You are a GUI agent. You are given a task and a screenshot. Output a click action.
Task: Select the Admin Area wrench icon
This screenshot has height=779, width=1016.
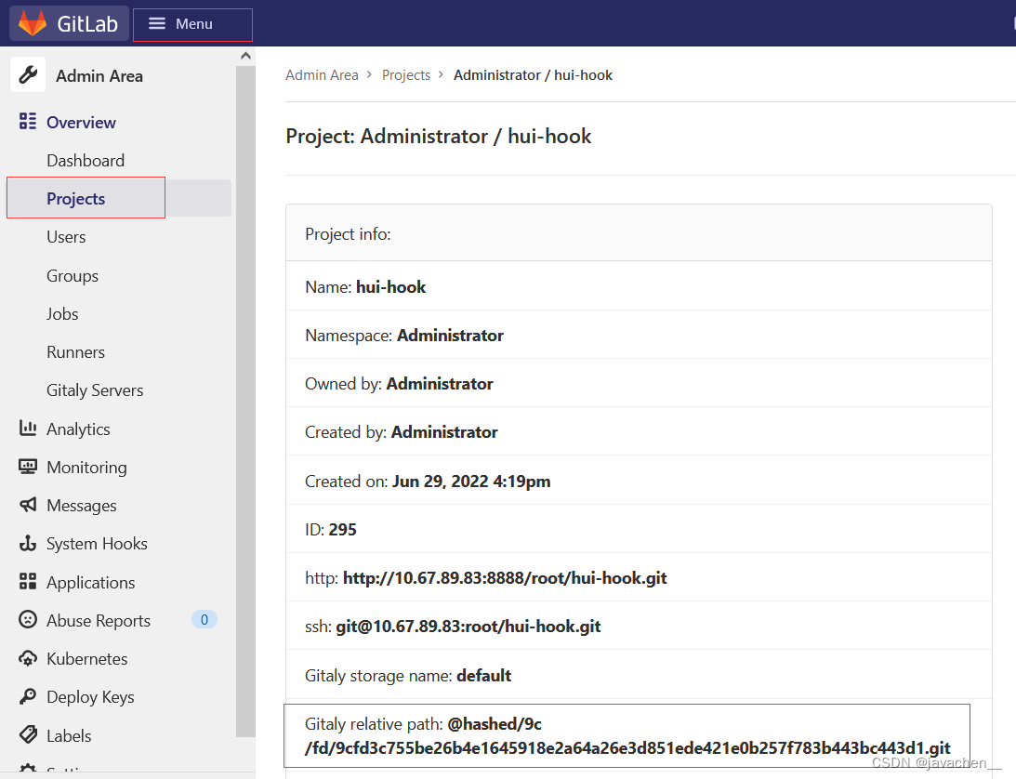pos(26,74)
